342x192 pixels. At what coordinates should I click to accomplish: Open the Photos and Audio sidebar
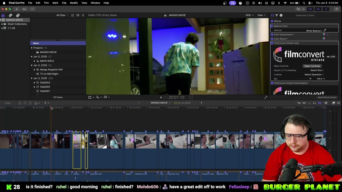[10, 15]
